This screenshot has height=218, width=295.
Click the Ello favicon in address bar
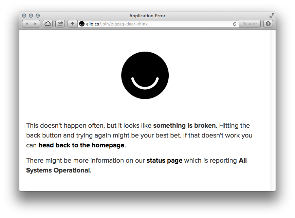point(82,24)
